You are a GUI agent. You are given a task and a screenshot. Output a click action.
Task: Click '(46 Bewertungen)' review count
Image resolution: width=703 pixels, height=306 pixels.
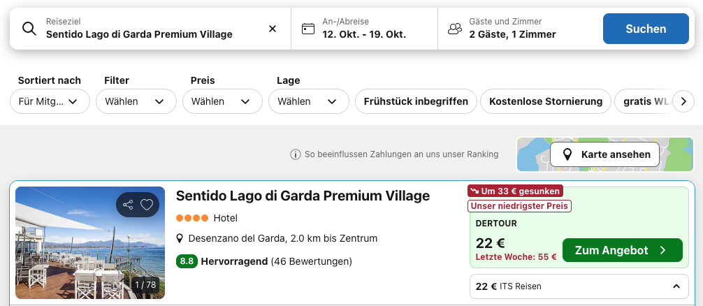(311, 261)
